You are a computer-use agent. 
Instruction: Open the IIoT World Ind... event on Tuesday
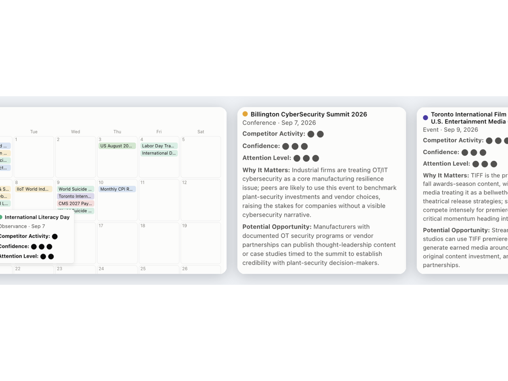tap(34, 189)
